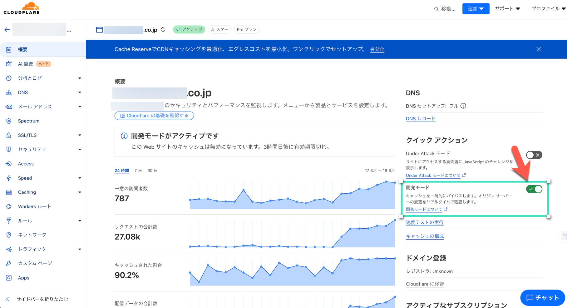Expand the ルール section arrow
567x308 pixels.
click(x=80, y=221)
